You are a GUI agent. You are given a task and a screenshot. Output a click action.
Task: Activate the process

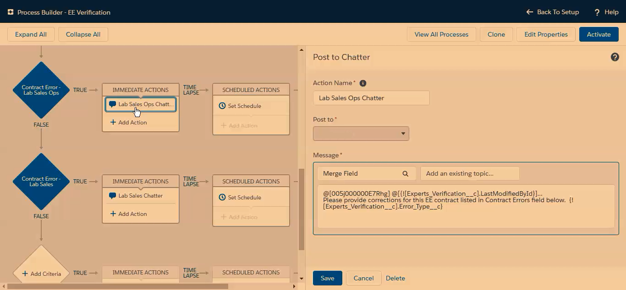pyautogui.click(x=599, y=34)
